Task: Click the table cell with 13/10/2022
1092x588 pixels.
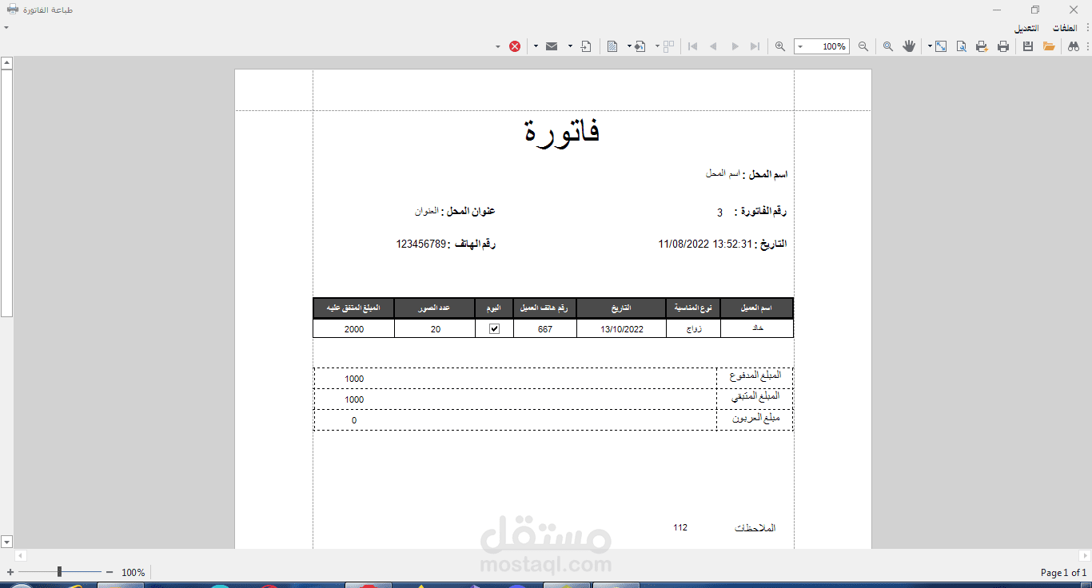Action: pyautogui.click(x=621, y=328)
